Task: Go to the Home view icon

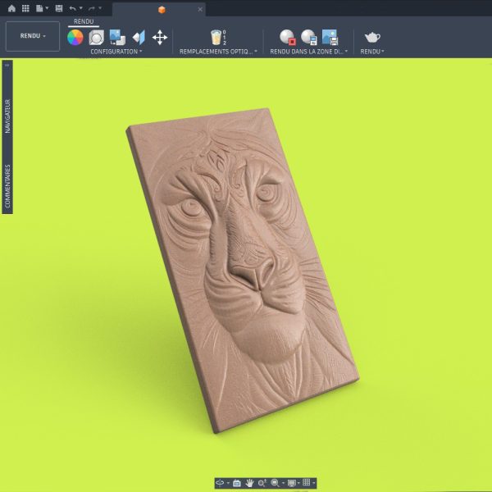Action: (x=11, y=8)
